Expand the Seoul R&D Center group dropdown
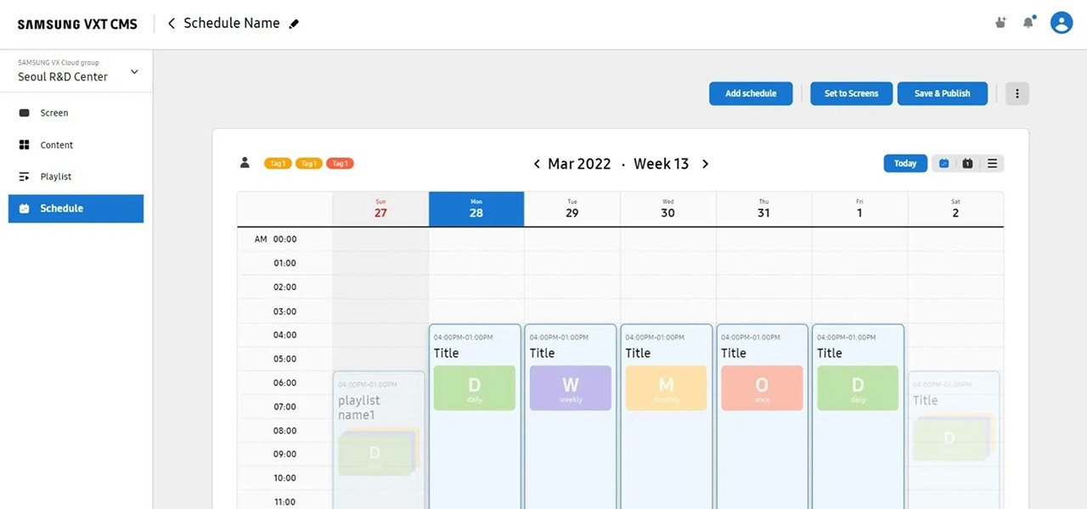The width and height of the screenshot is (1087, 509). tap(134, 72)
